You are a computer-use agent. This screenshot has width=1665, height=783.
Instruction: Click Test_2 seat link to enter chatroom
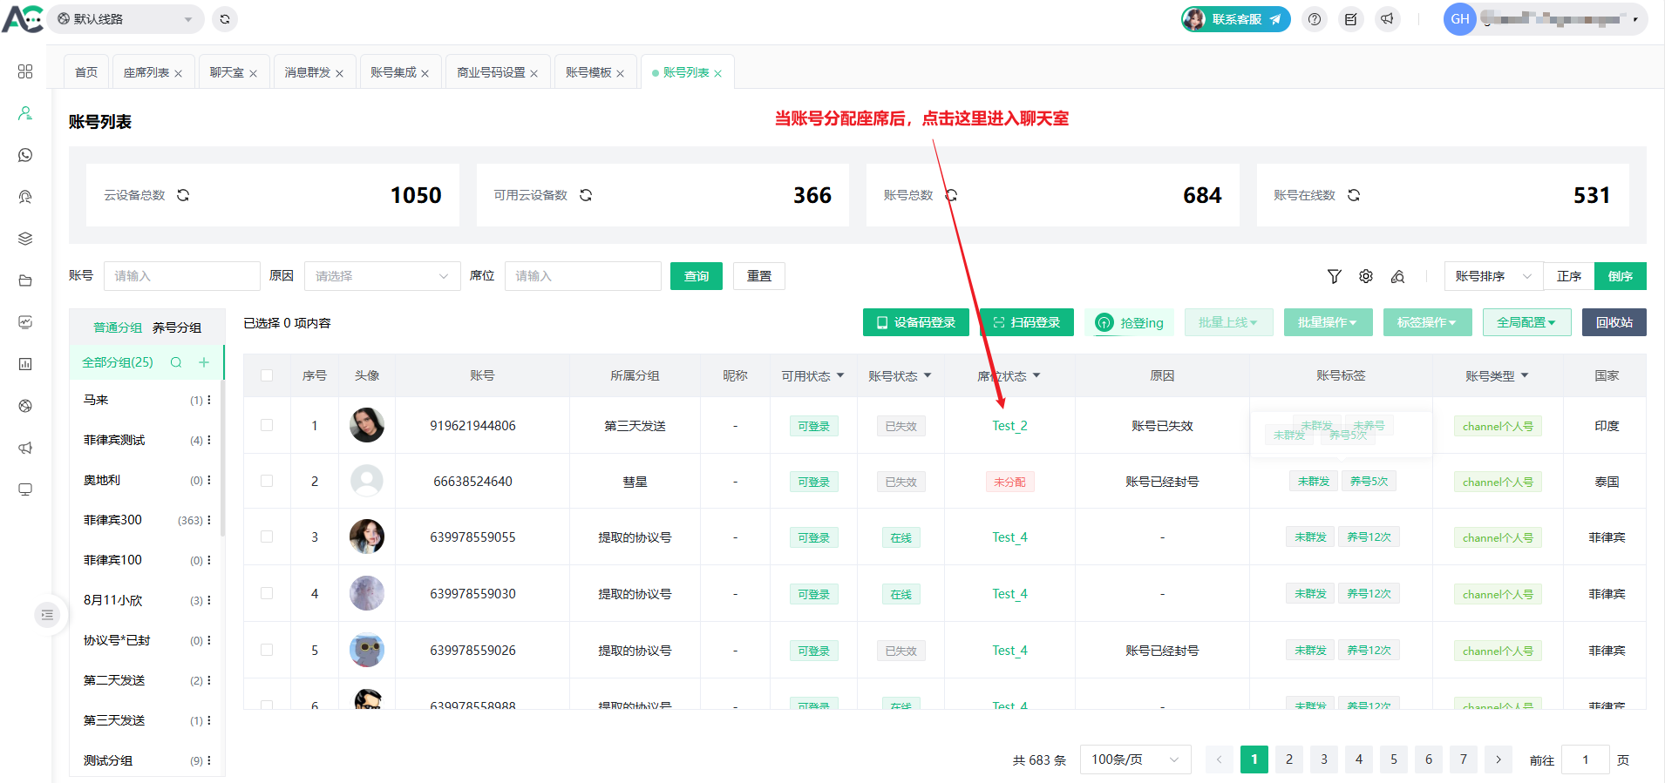1009,426
